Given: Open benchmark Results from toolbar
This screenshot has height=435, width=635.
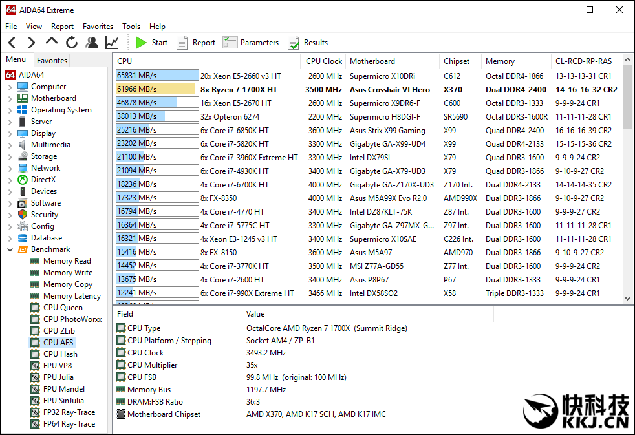Looking at the screenshot, I should tap(308, 43).
